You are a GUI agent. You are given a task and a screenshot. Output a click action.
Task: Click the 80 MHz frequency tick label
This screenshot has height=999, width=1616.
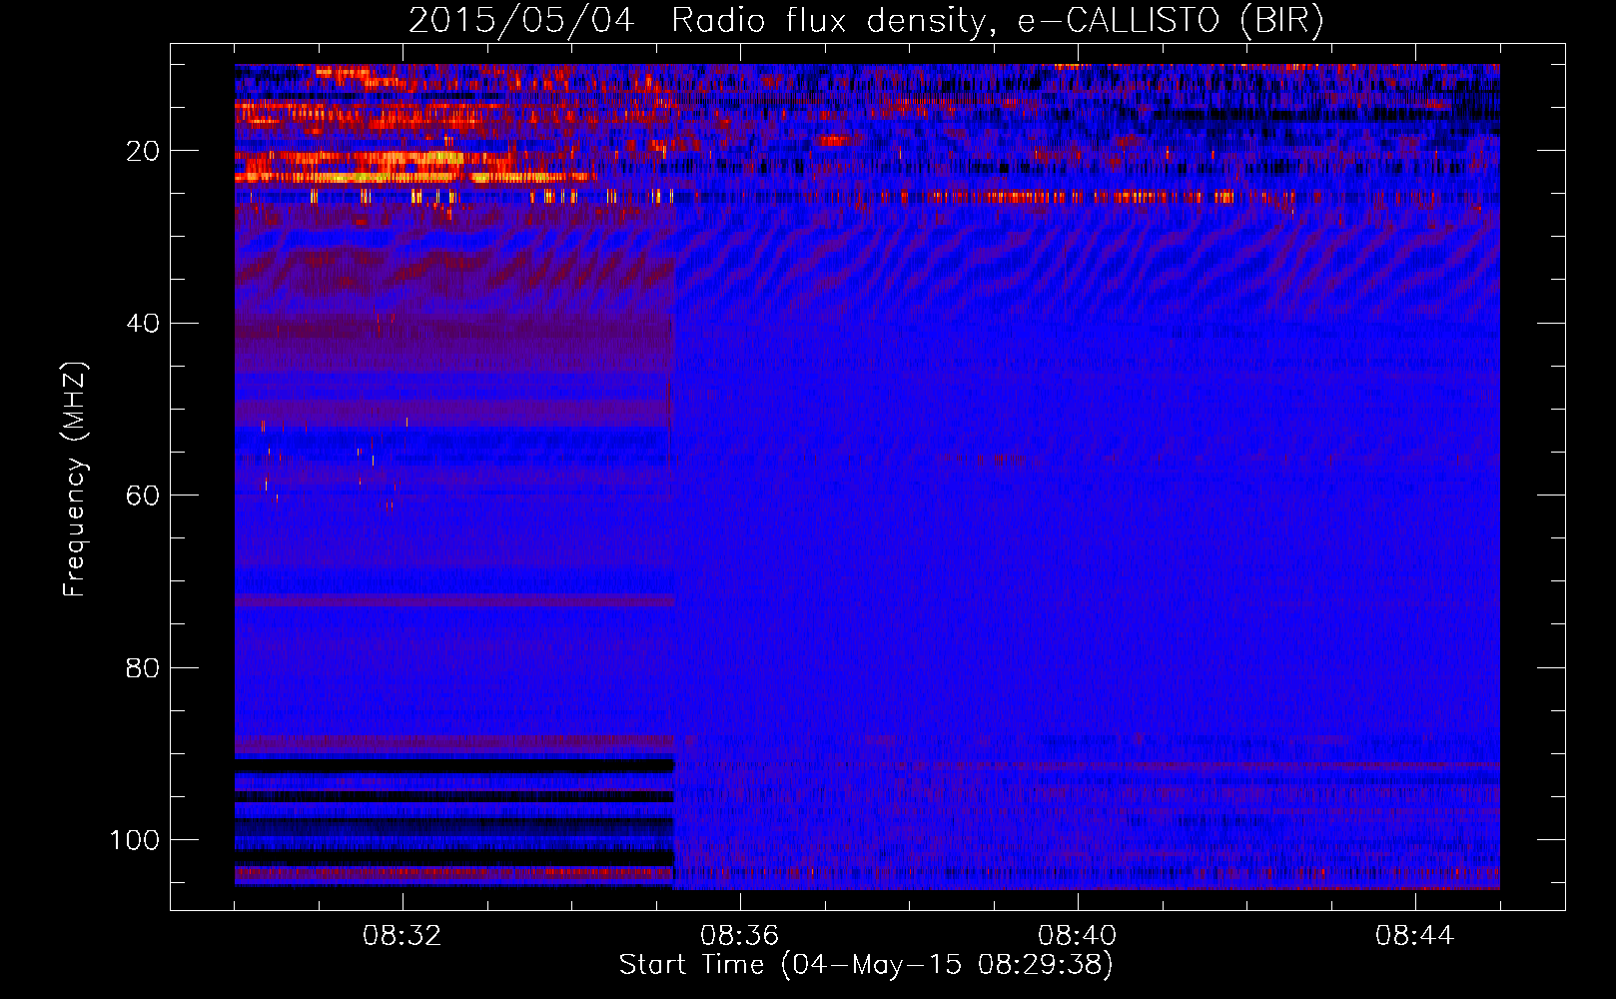pyautogui.click(x=143, y=667)
